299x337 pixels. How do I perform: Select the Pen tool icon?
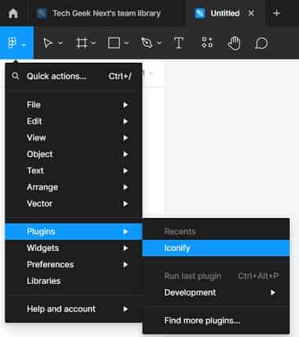tap(147, 43)
